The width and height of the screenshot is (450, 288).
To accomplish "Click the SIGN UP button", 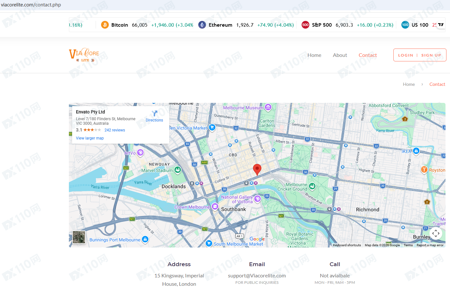I will [431, 55].
